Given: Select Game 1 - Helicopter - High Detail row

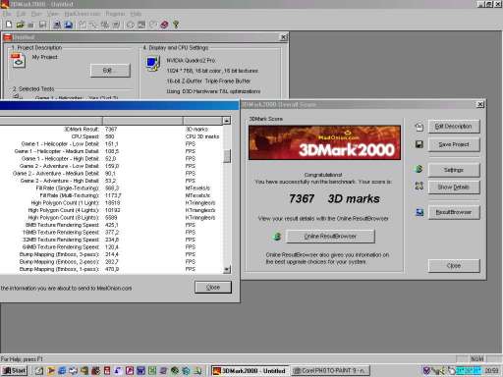Looking at the screenshot, I should click(x=111, y=159).
